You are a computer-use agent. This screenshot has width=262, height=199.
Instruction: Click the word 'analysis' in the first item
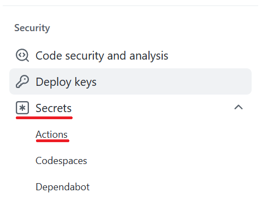click(148, 56)
